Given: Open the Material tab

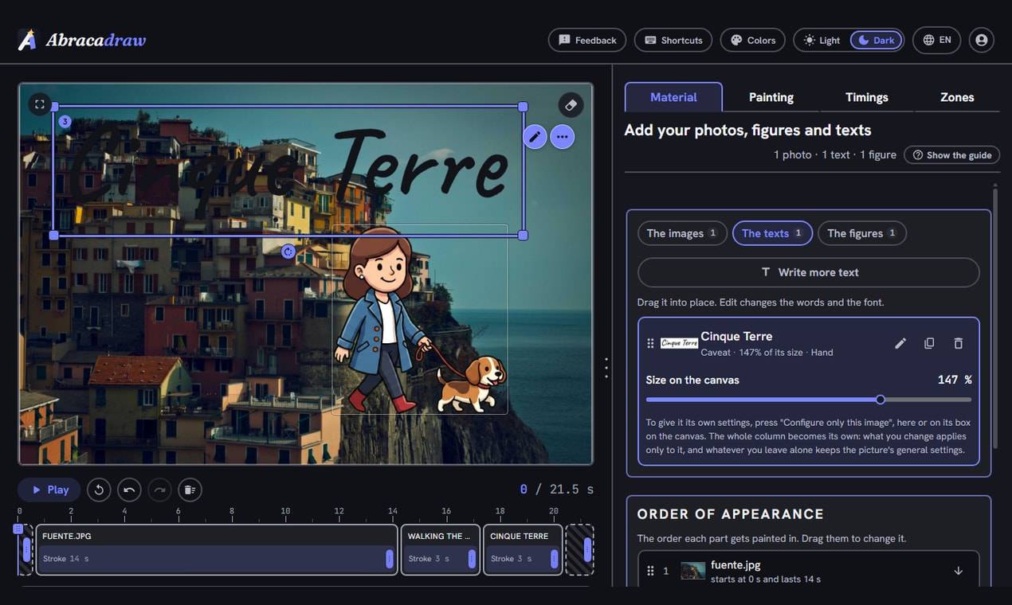Looking at the screenshot, I should pos(673,97).
